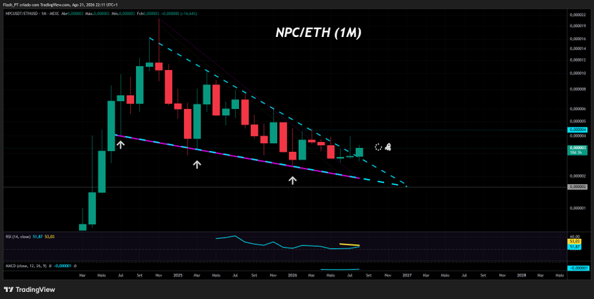Screen dimensions: 594x299
Task: Click the green current price label with '10d 3h'
Action: pos(577,150)
